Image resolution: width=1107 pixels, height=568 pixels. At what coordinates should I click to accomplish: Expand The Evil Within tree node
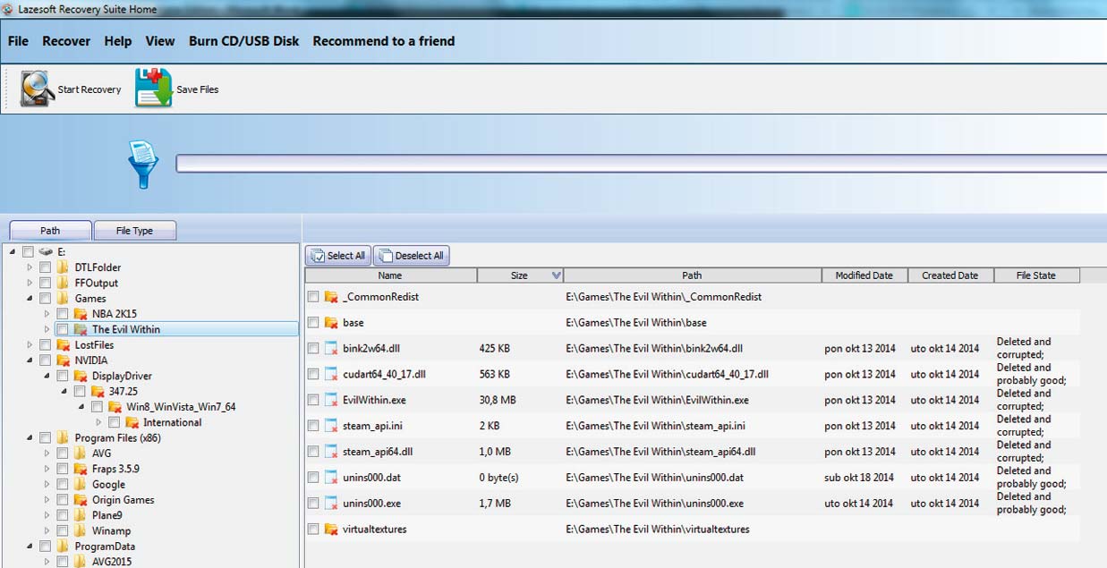47,330
